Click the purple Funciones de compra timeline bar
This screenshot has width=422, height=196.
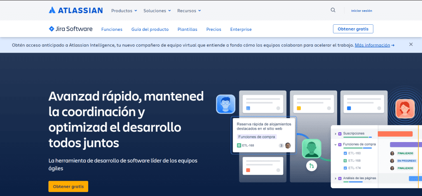point(406,145)
